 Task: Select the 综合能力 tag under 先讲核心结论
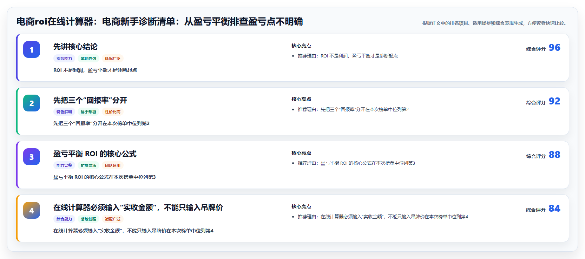coord(64,59)
